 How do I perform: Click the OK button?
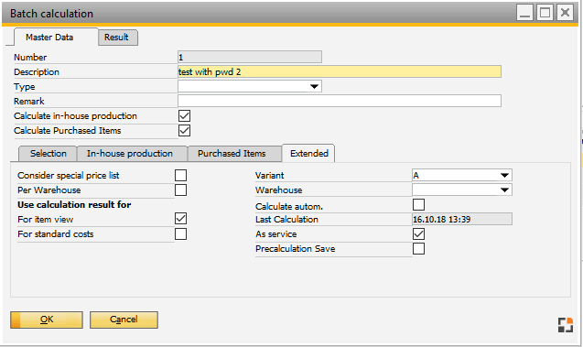[47, 320]
